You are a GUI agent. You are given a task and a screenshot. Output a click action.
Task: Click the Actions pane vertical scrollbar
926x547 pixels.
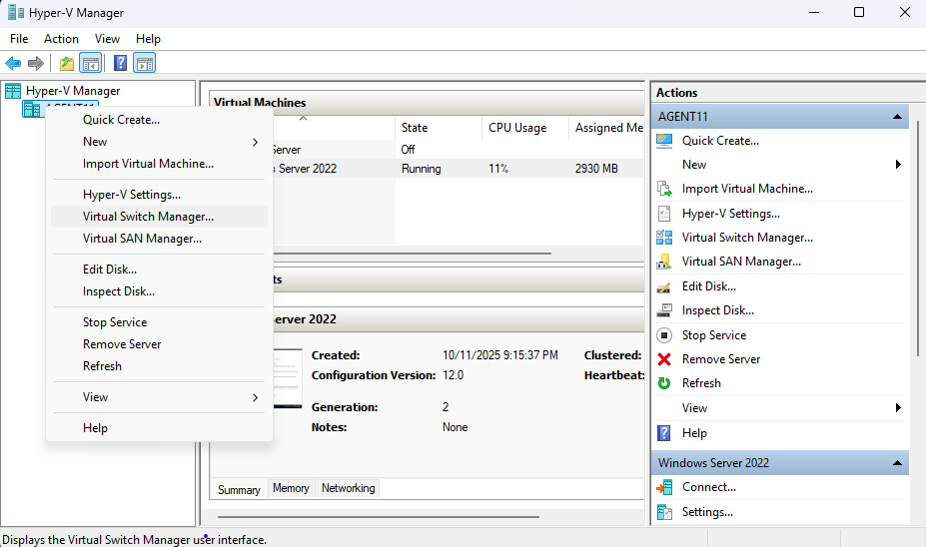pyautogui.click(x=917, y=239)
